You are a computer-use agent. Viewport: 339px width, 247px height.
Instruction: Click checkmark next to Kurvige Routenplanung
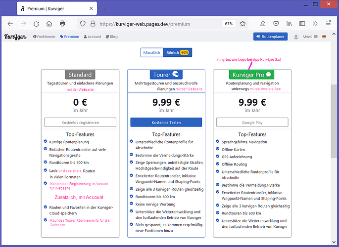click(46, 141)
